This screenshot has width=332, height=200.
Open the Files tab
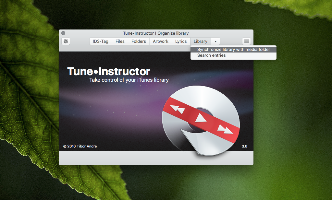coord(120,41)
